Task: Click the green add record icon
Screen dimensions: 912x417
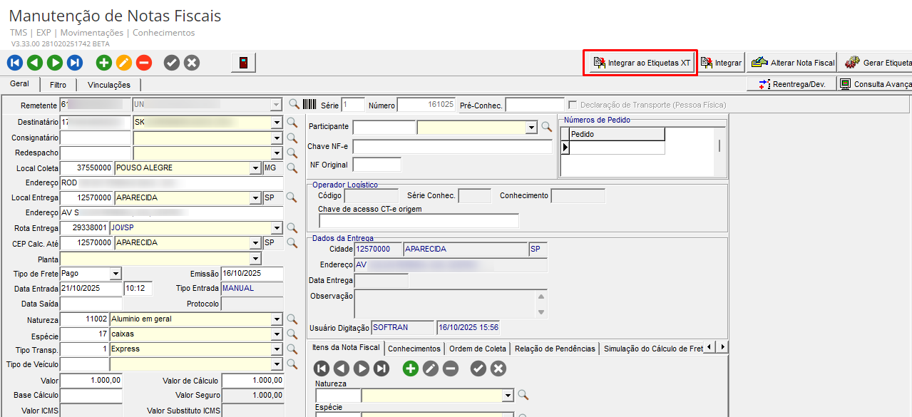Action: (x=104, y=63)
